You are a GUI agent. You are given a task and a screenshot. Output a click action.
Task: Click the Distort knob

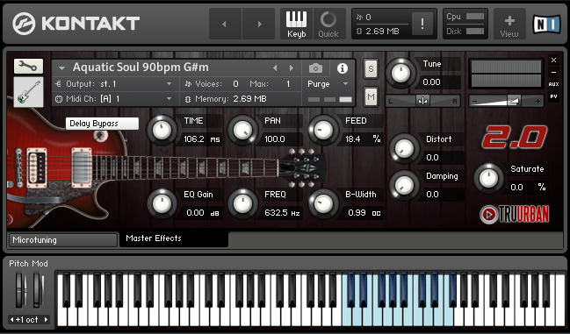pos(404,148)
